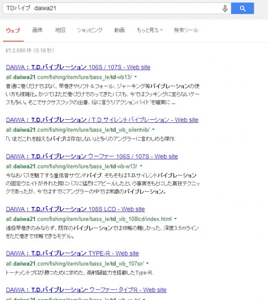Switch to the 画像 tab
The width and height of the screenshot is (268, 300).
37,30
